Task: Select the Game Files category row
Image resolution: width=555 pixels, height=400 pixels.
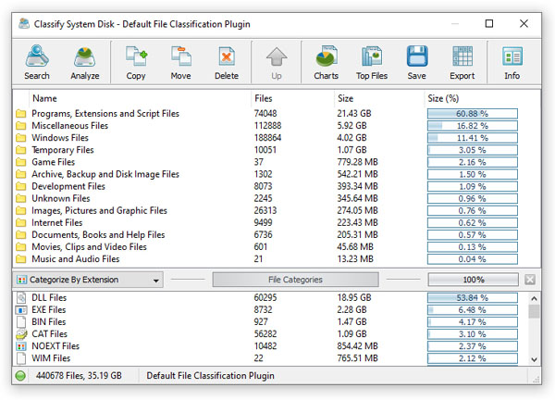Action: tap(54, 162)
